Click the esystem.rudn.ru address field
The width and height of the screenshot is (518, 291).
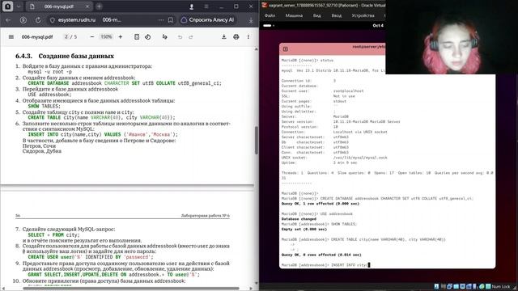click(x=77, y=20)
